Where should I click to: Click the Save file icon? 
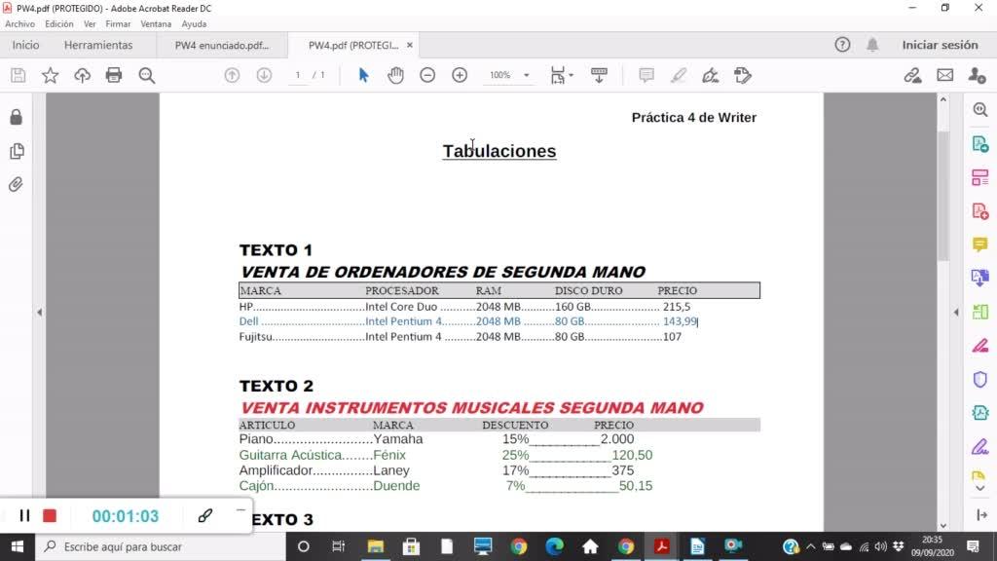18,75
